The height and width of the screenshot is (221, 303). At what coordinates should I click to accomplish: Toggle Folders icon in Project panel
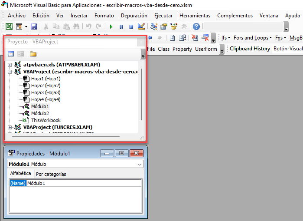[33, 54]
